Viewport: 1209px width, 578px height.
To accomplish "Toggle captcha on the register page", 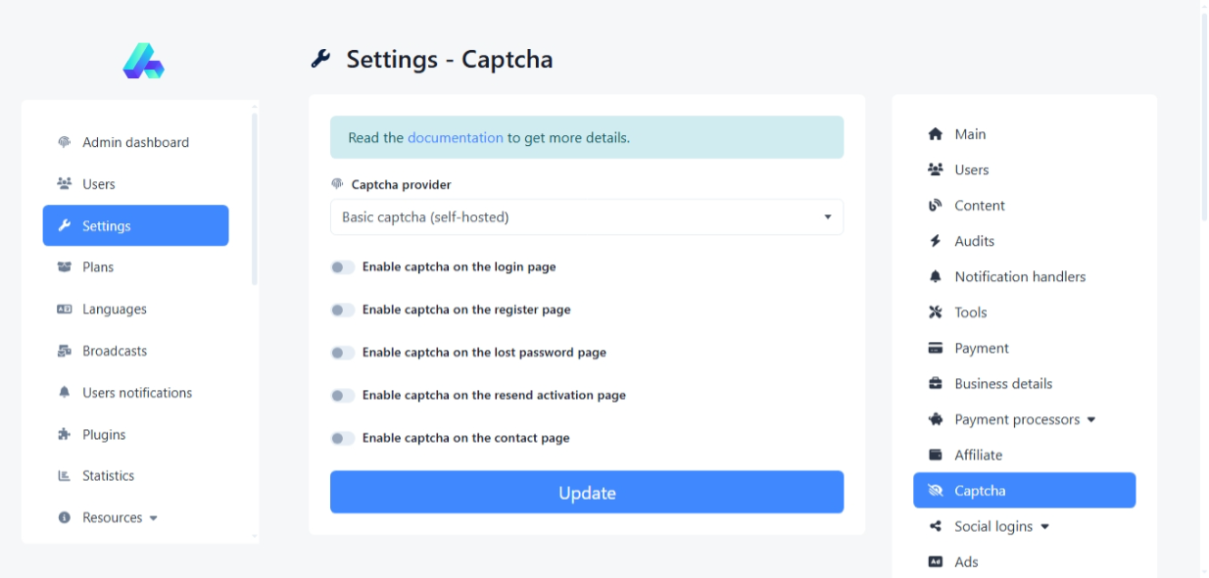I will (x=342, y=310).
